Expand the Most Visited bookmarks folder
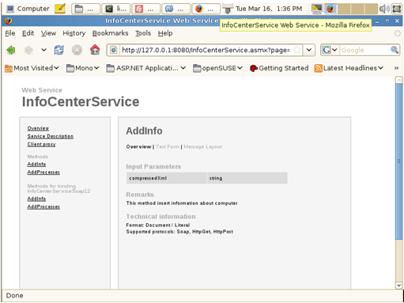 point(32,68)
